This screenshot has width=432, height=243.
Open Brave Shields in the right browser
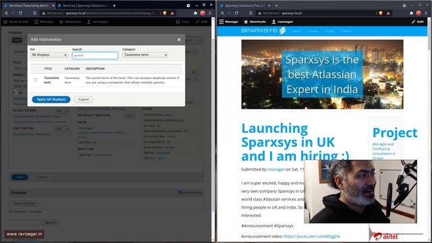tap(381, 13)
